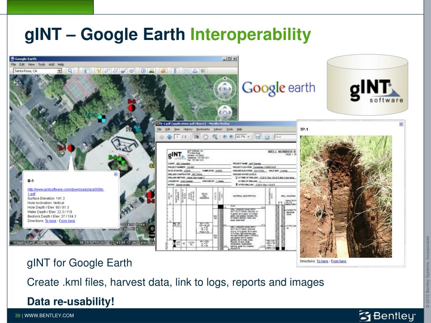Click the Find field in PDF toolbar
The width and height of the screenshot is (431, 323).
[285, 137]
